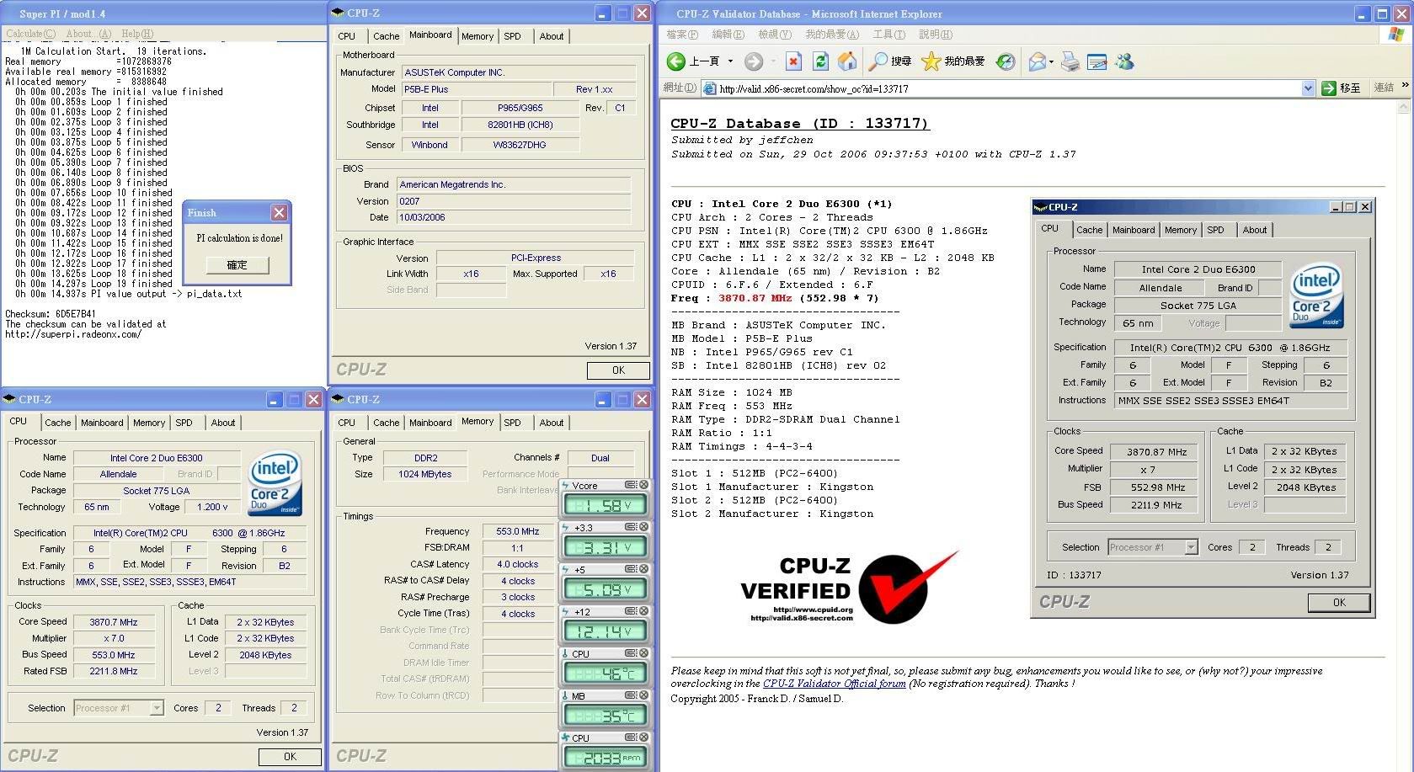Click the P5B-E Plus model field
Viewport: 1414px width, 772px height.
[x=477, y=89]
